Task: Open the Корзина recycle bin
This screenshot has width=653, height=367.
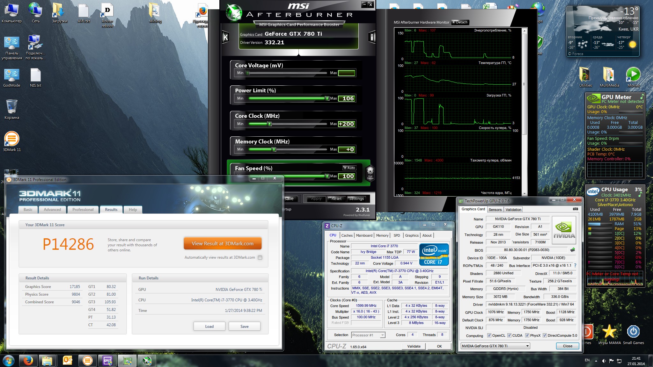Action: tap(12, 110)
